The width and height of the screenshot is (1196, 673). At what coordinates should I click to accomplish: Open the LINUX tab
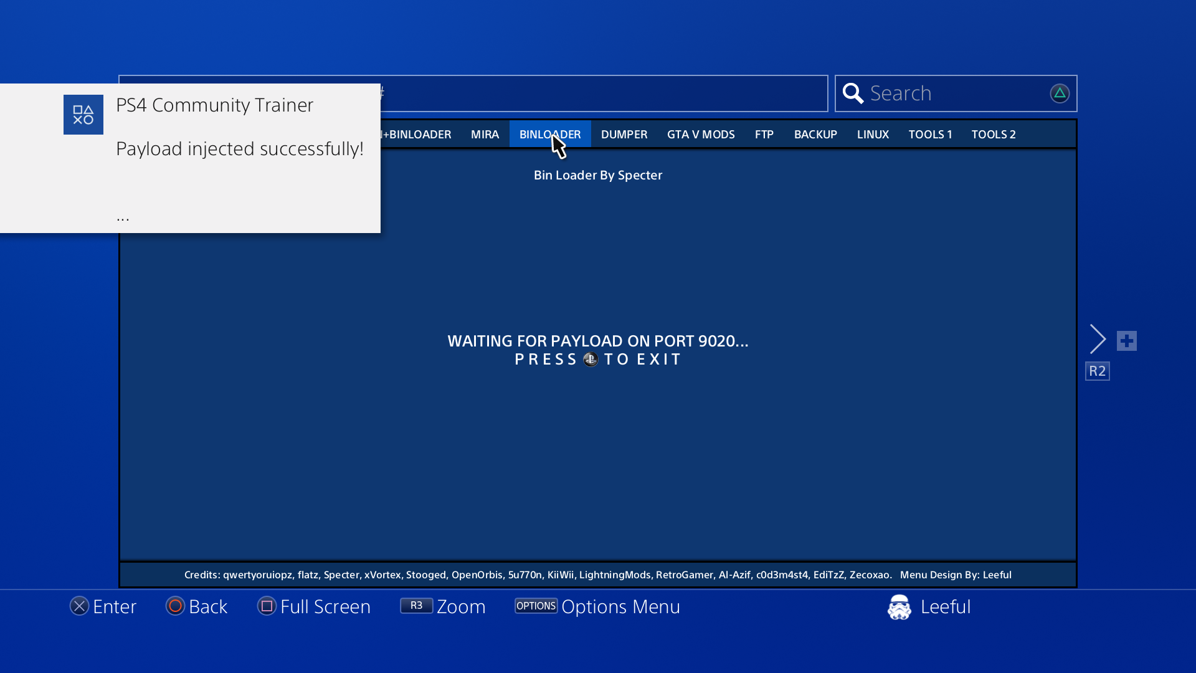[x=873, y=135]
